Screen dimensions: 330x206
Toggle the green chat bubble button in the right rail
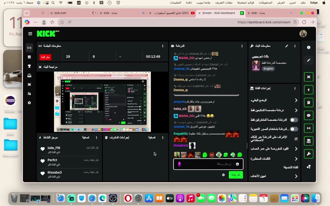(x=309, y=115)
